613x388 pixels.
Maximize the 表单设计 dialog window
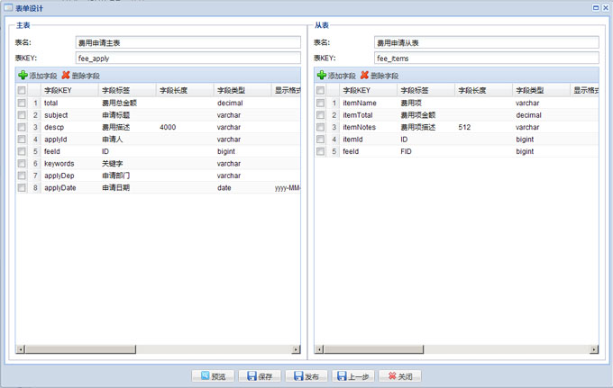pos(596,7)
